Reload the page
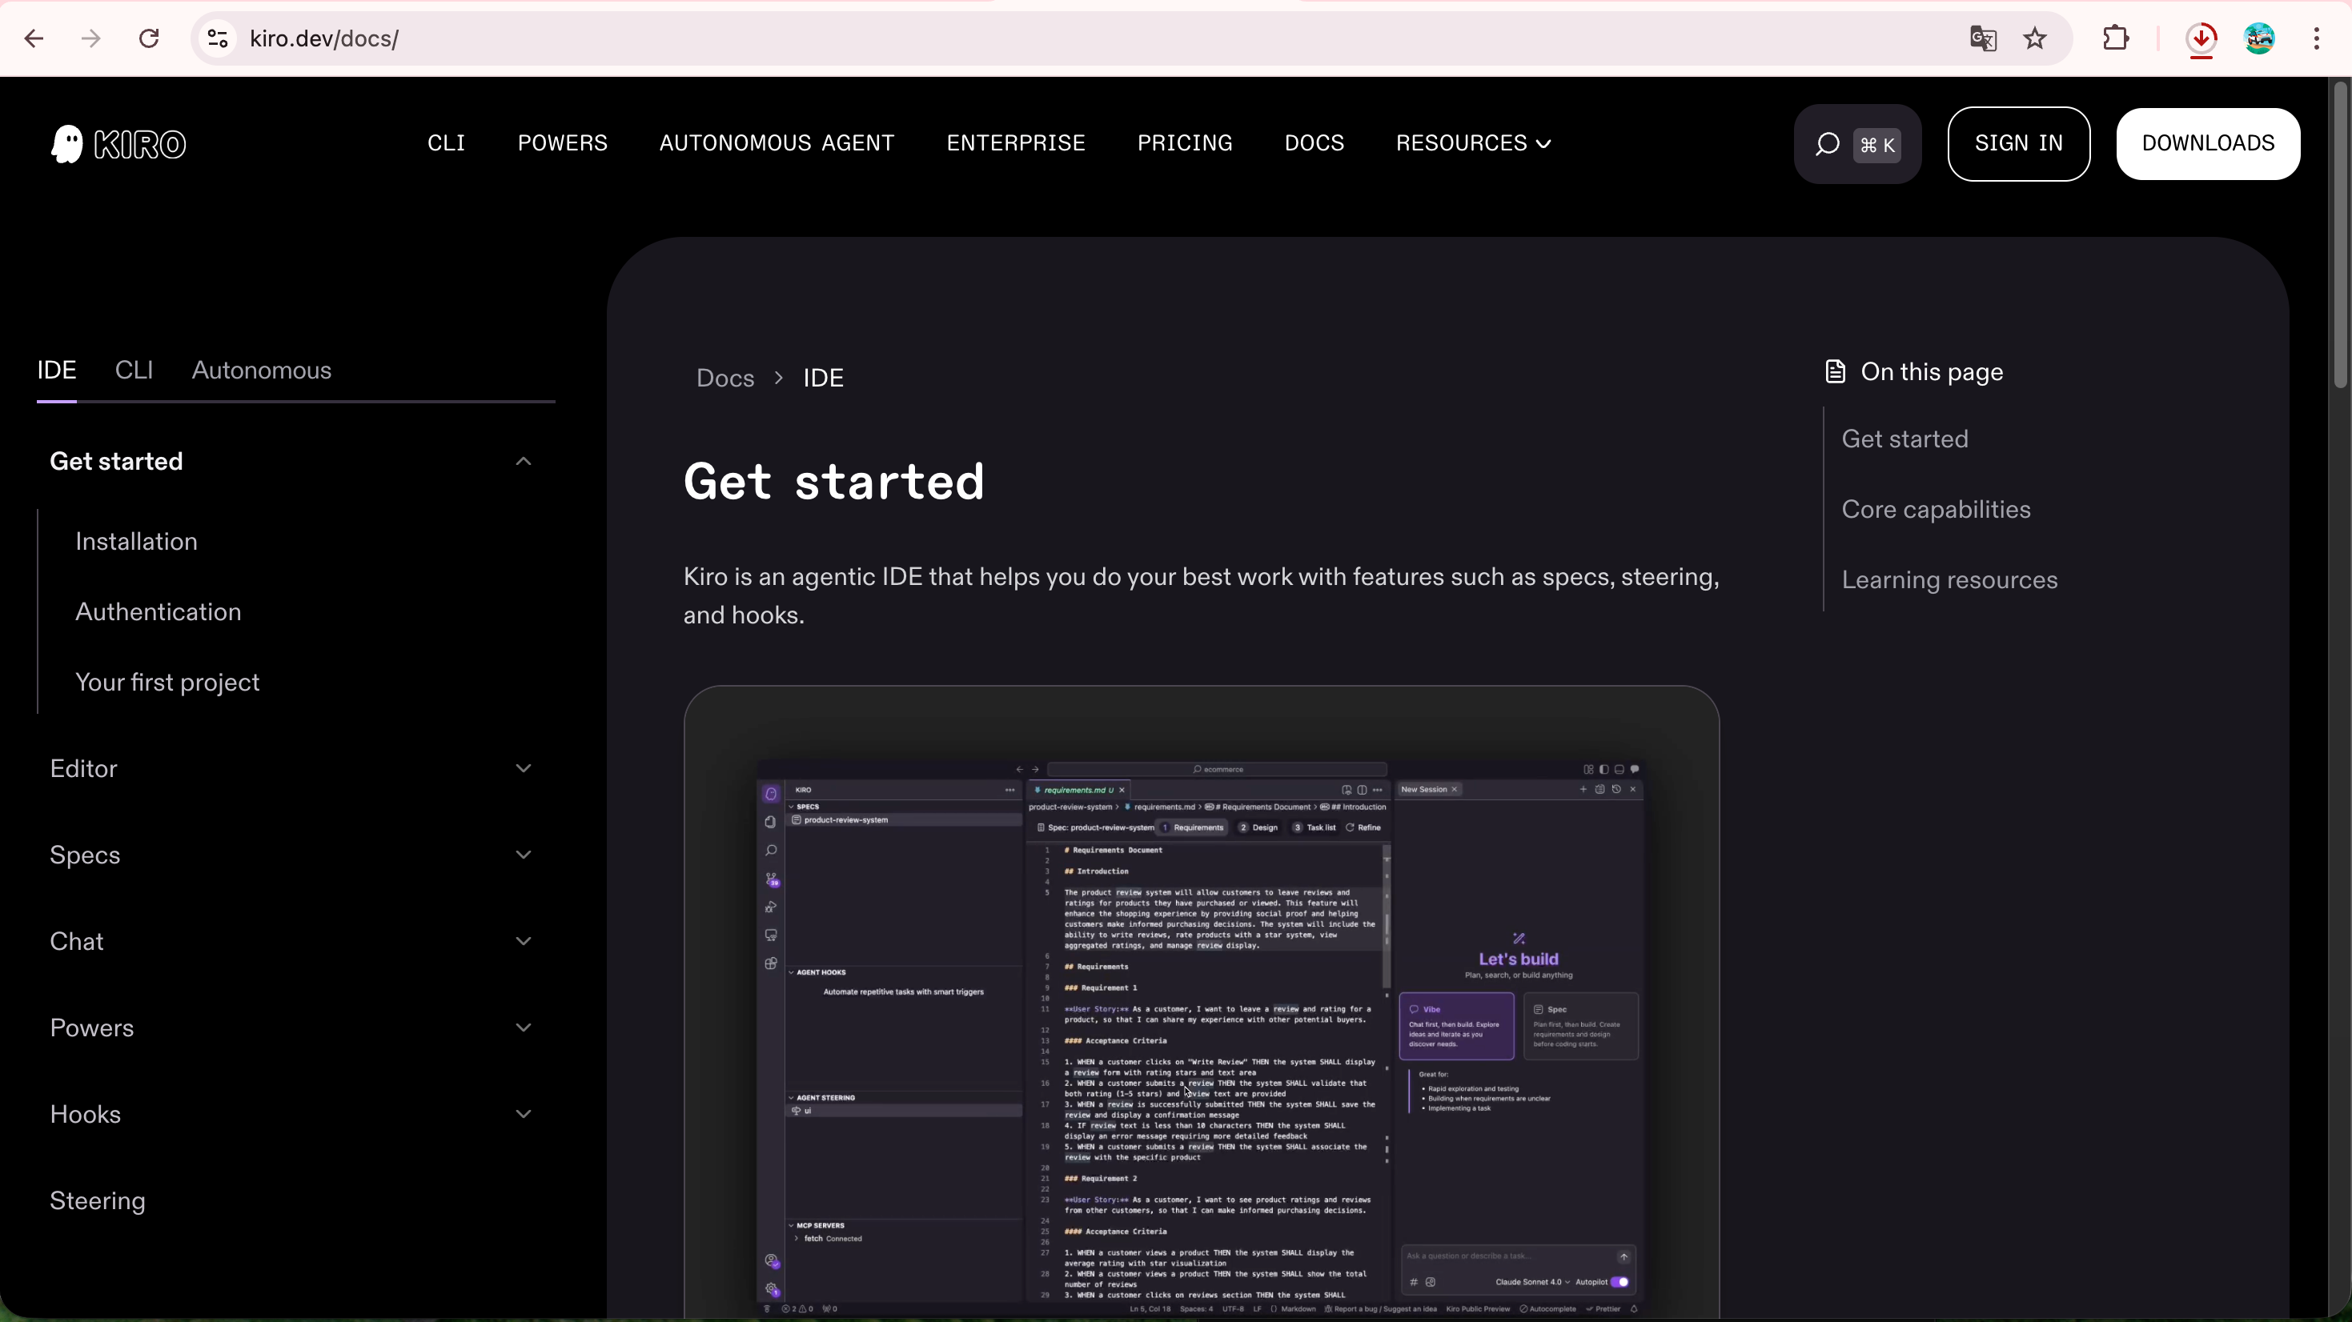The width and height of the screenshot is (2352, 1322). coord(149,38)
